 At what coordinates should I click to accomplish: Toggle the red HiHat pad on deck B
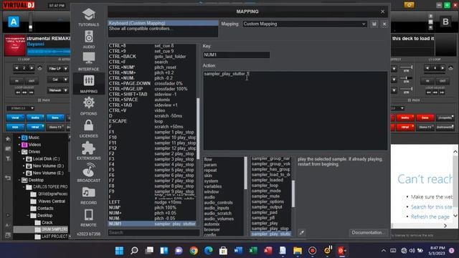(x=405, y=128)
